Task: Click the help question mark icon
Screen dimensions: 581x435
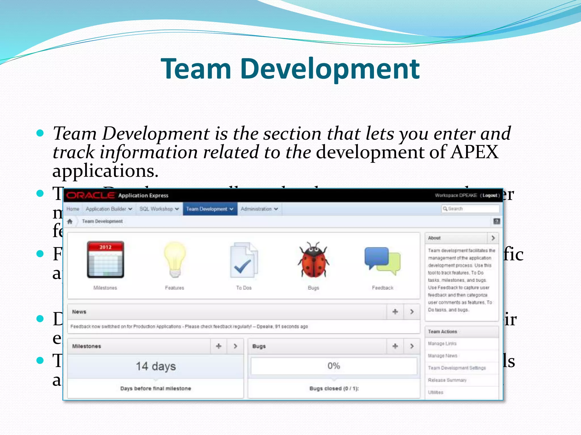Action: 496,221
